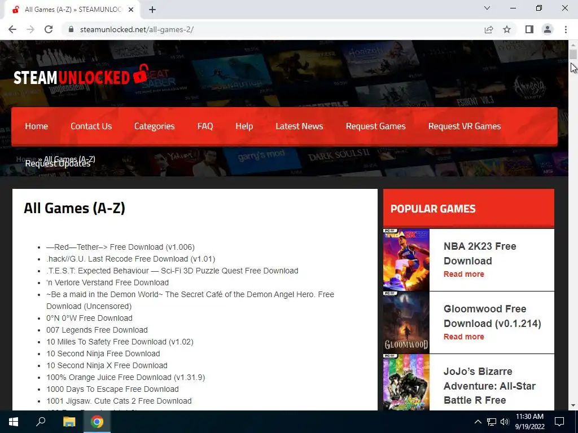The image size is (578, 433).
Task: Bookmark this page with the star icon
Action: pyautogui.click(x=507, y=29)
